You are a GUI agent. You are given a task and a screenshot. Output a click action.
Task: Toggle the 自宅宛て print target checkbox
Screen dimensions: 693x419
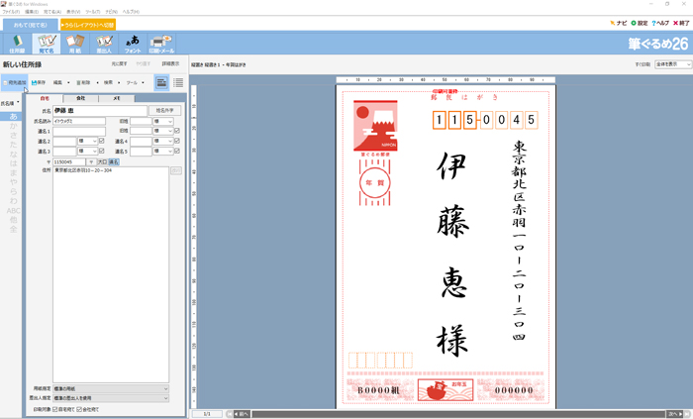tap(55, 408)
